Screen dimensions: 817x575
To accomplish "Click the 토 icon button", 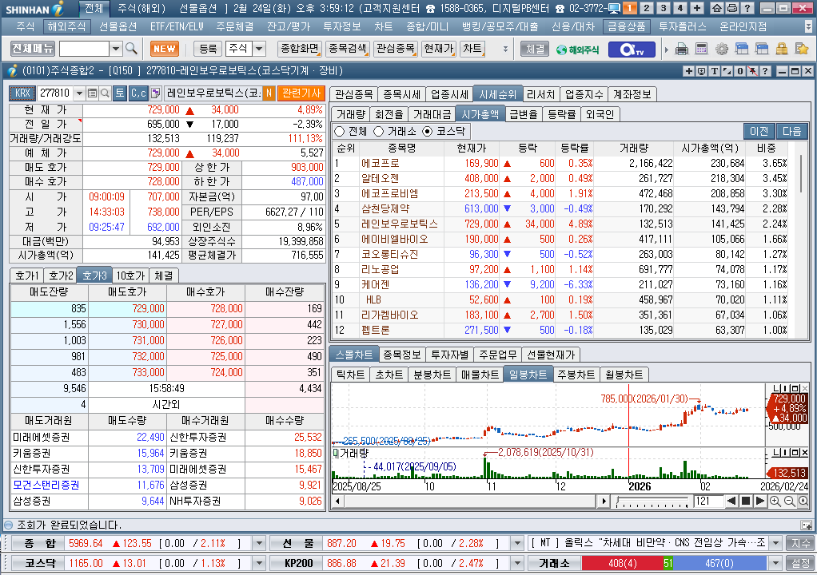I will [x=120, y=93].
